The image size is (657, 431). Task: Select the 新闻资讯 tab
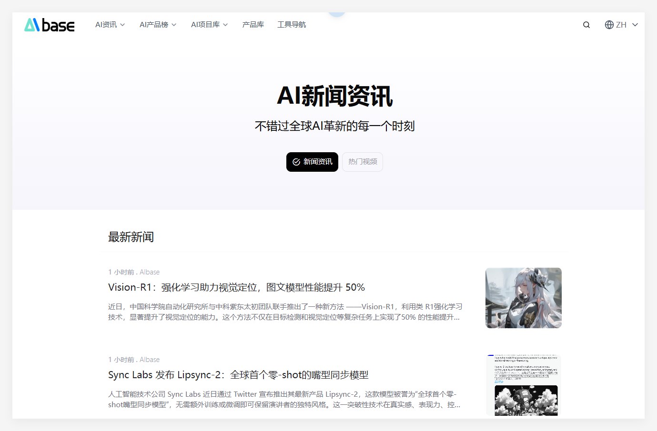click(x=312, y=162)
